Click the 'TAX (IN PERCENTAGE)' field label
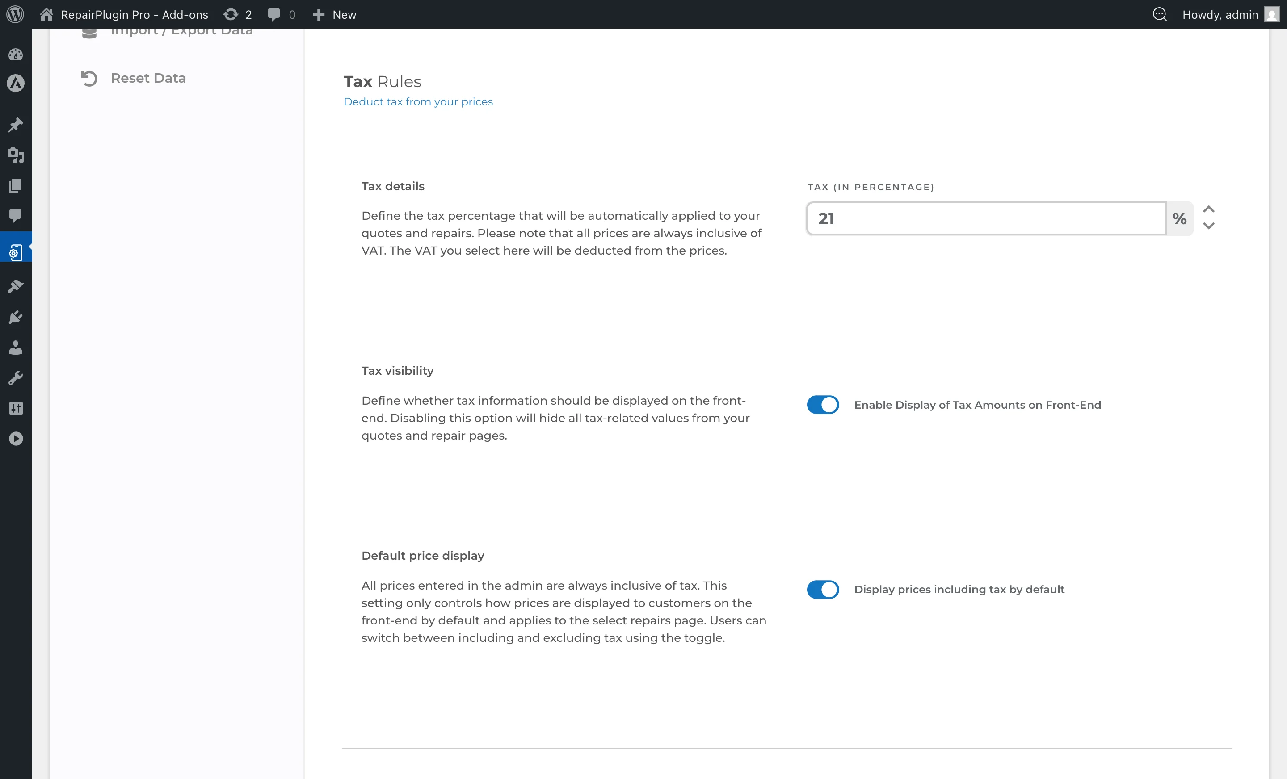Screen dimensions: 1287x779 pos(871,187)
